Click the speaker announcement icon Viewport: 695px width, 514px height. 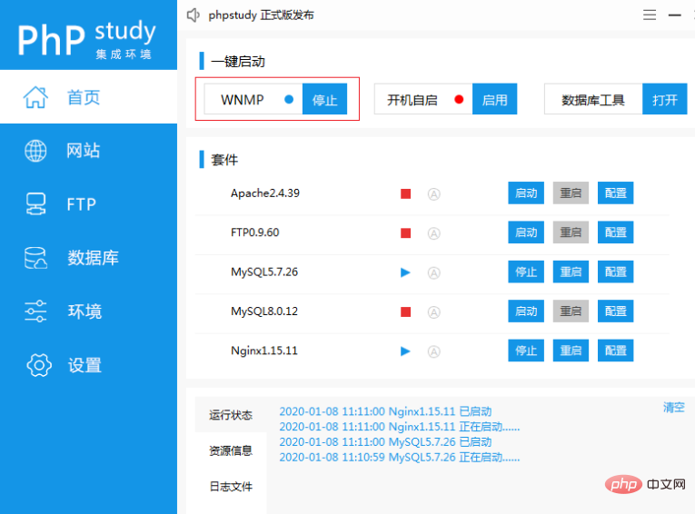pos(193,15)
